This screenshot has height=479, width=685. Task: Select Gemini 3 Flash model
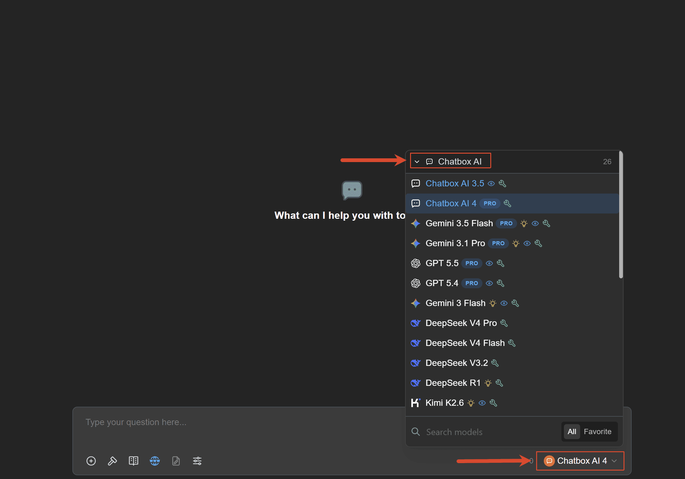point(512,303)
